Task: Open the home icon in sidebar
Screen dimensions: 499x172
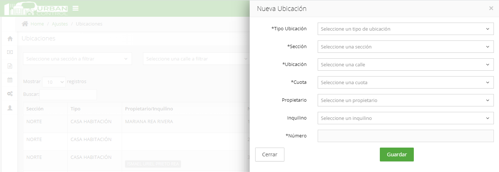Action: (10, 39)
